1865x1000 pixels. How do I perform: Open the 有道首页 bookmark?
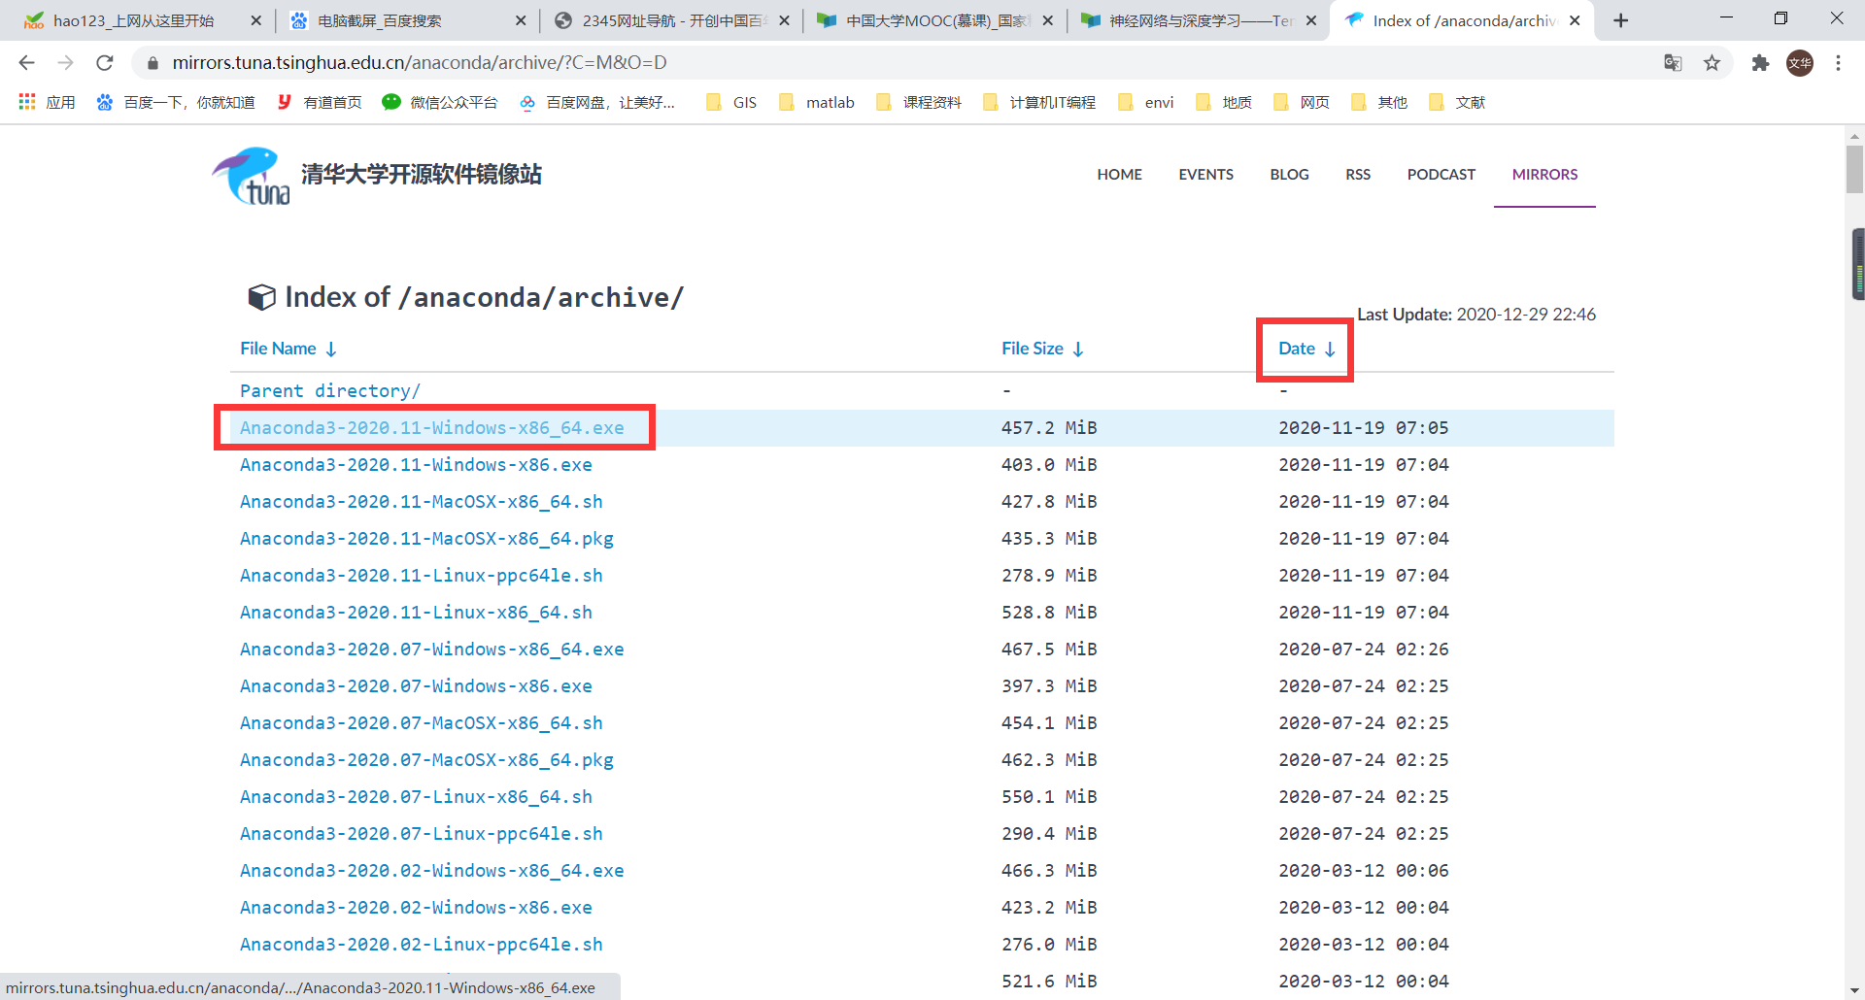point(320,102)
